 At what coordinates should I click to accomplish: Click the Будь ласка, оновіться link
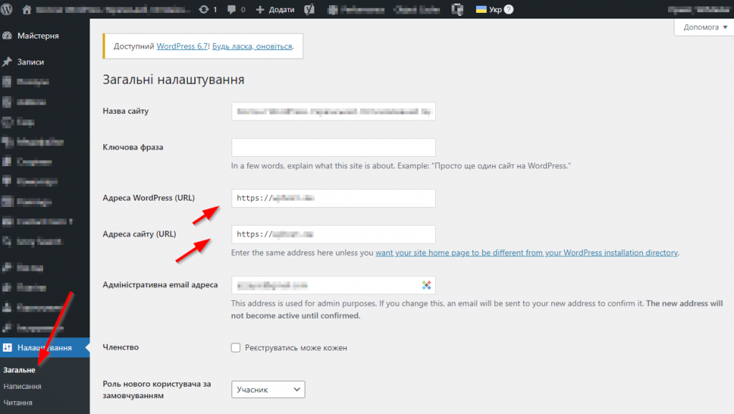tap(252, 47)
